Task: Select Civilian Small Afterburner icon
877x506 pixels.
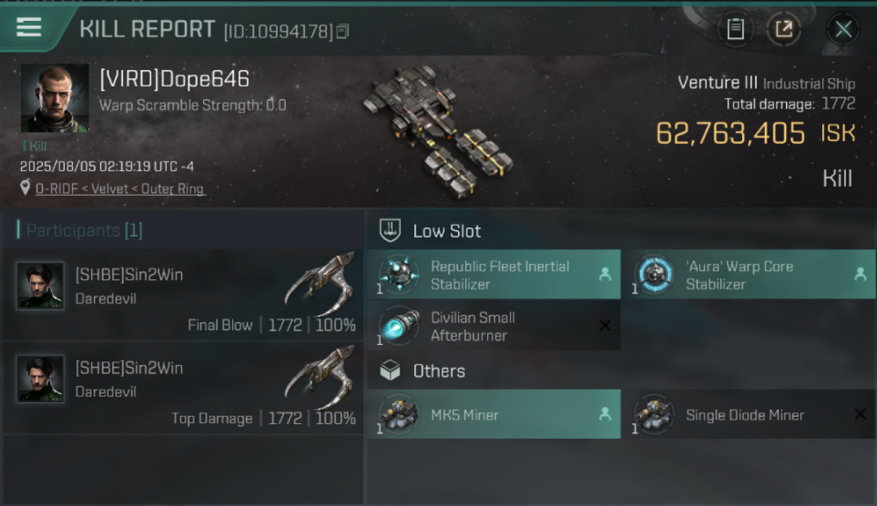Action: click(x=399, y=326)
